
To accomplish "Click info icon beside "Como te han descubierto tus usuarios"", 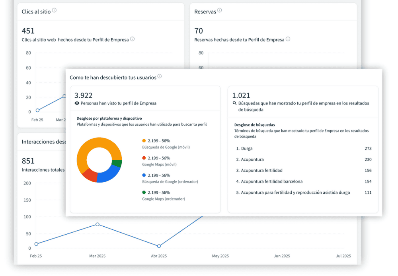I will click(160, 76).
